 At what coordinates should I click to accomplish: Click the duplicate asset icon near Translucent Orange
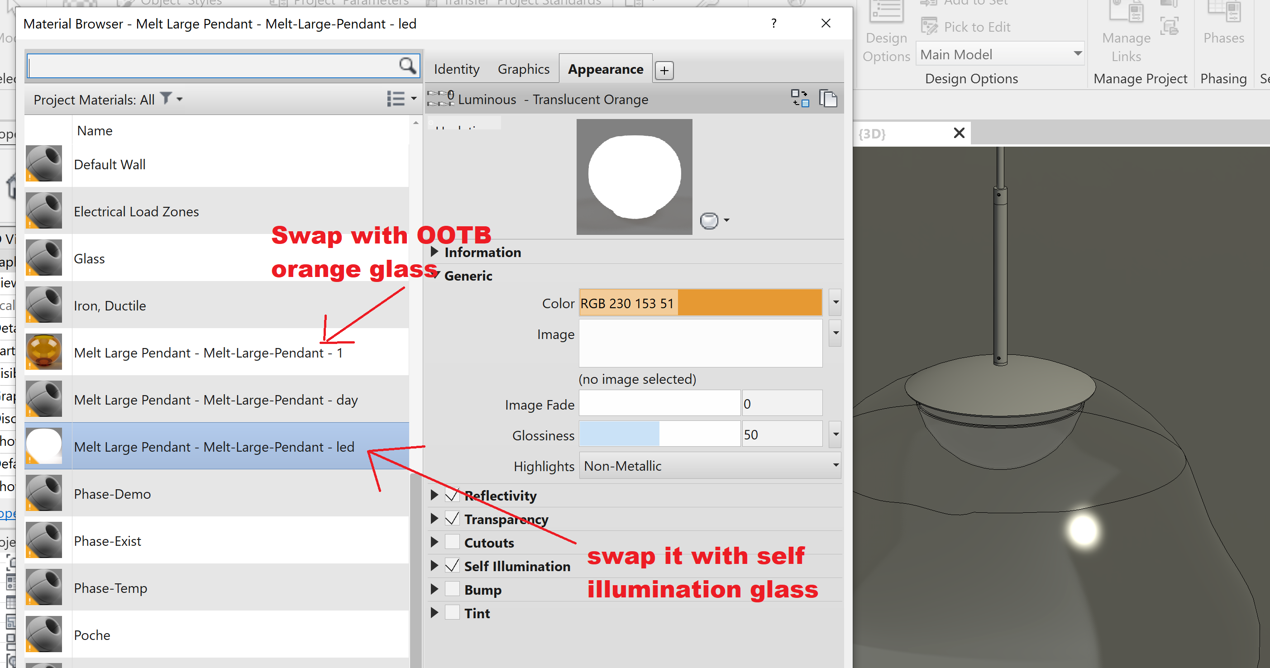pyautogui.click(x=828, y=98)
